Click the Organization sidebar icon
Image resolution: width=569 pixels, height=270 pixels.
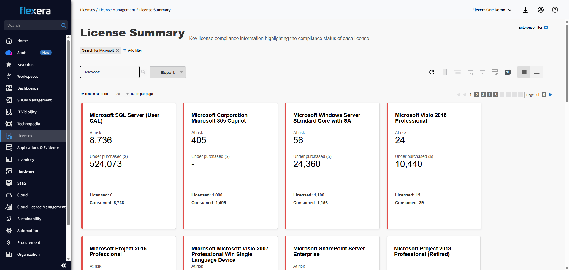pos(9,254)
